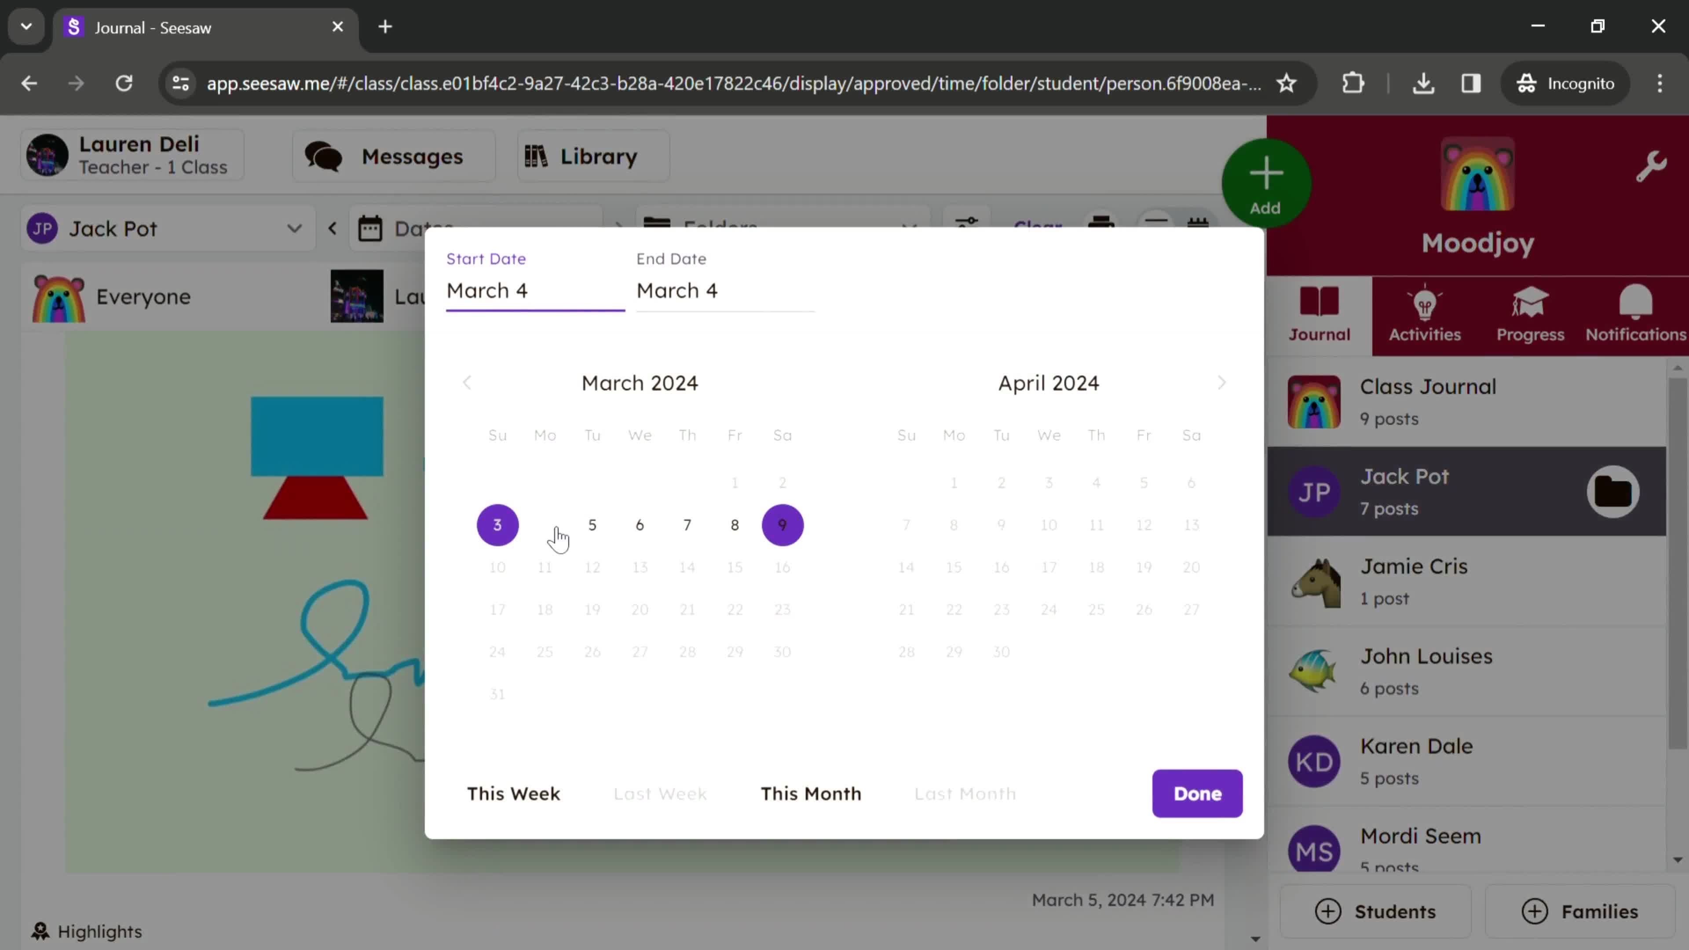
Task: Choose the This Week preset
Action: click(x=513, y=793)
